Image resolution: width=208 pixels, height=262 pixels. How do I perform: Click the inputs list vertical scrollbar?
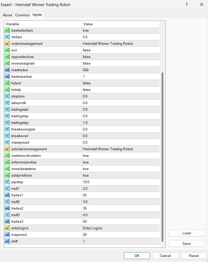(x=162, y=157)
